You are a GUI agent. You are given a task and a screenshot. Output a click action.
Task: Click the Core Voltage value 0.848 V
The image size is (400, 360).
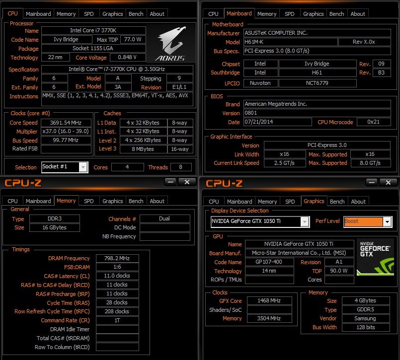click(x=128, y=58)
